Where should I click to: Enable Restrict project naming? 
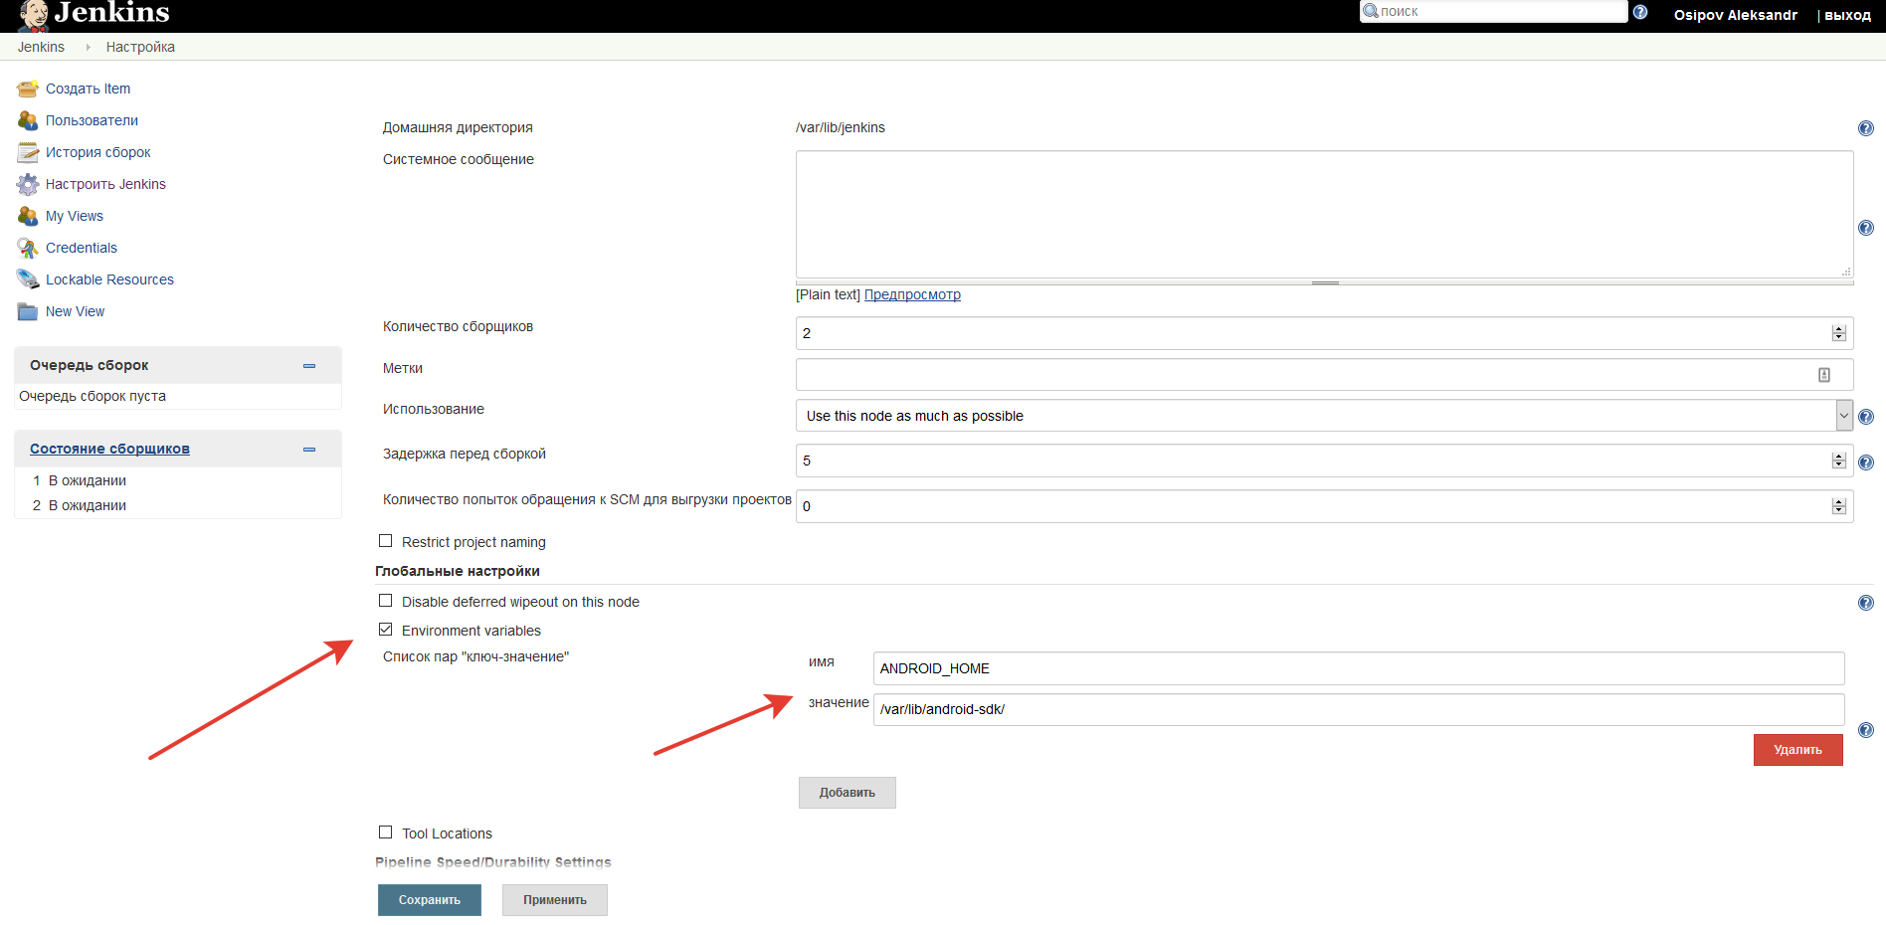[x=386, y=540]
